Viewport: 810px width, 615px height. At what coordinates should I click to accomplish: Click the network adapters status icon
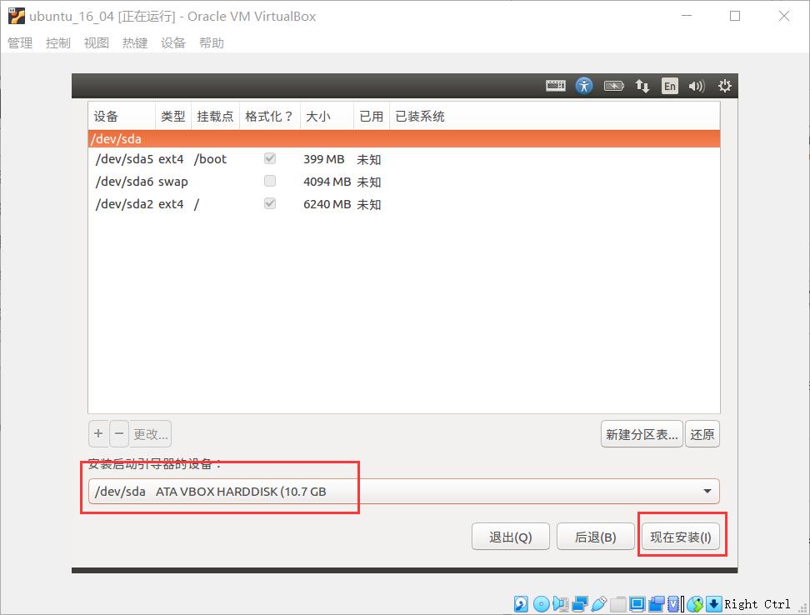580,603
